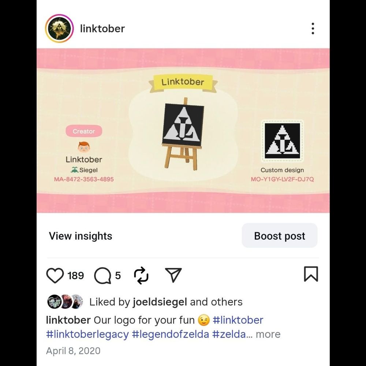The width and height of the screenshot is (366, 366).
Task: Share post with paper plane icon
Action: click(173, 275)
